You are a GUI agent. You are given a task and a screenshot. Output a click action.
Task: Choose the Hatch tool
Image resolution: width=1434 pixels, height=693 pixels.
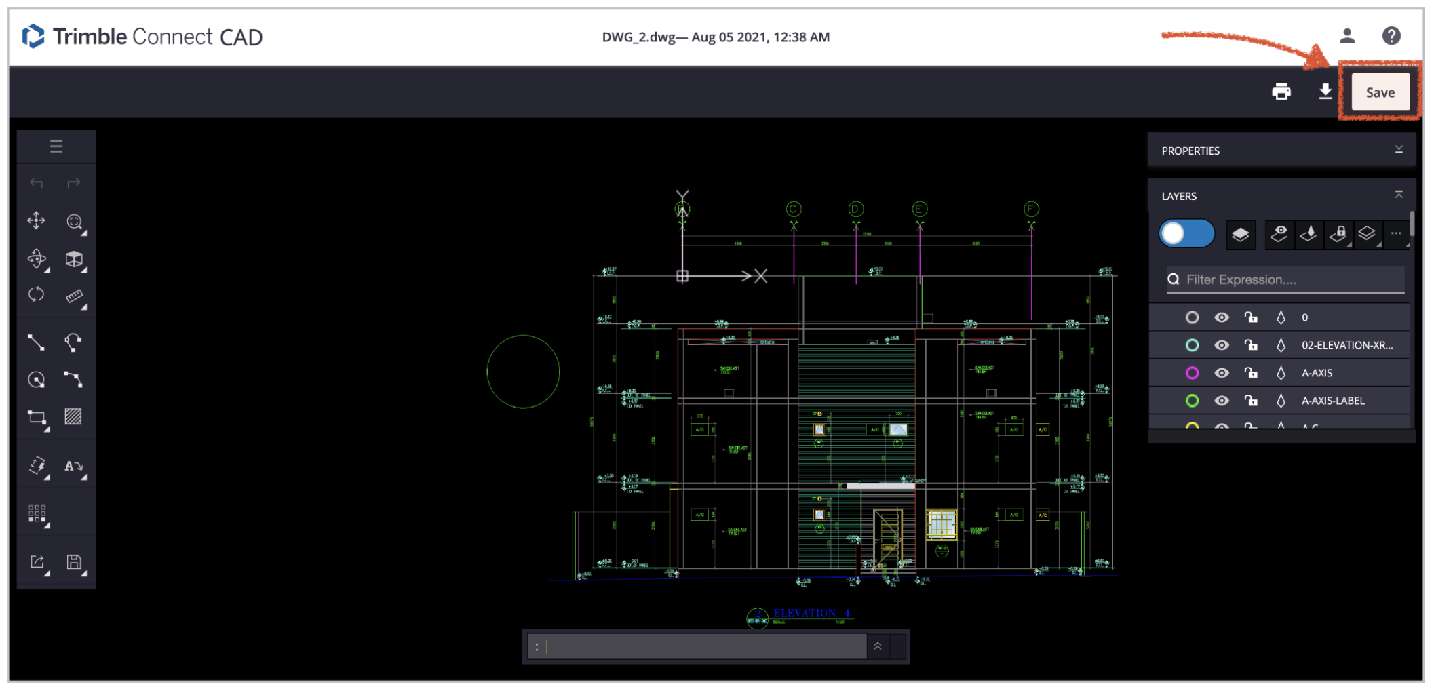pos(74,417)
